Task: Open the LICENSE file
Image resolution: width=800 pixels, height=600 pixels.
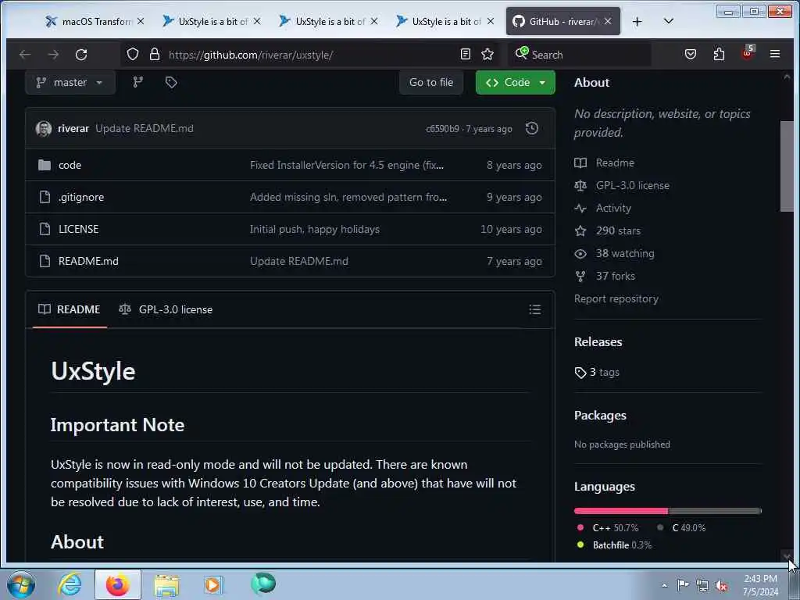Action: click(x=79, y=229)
